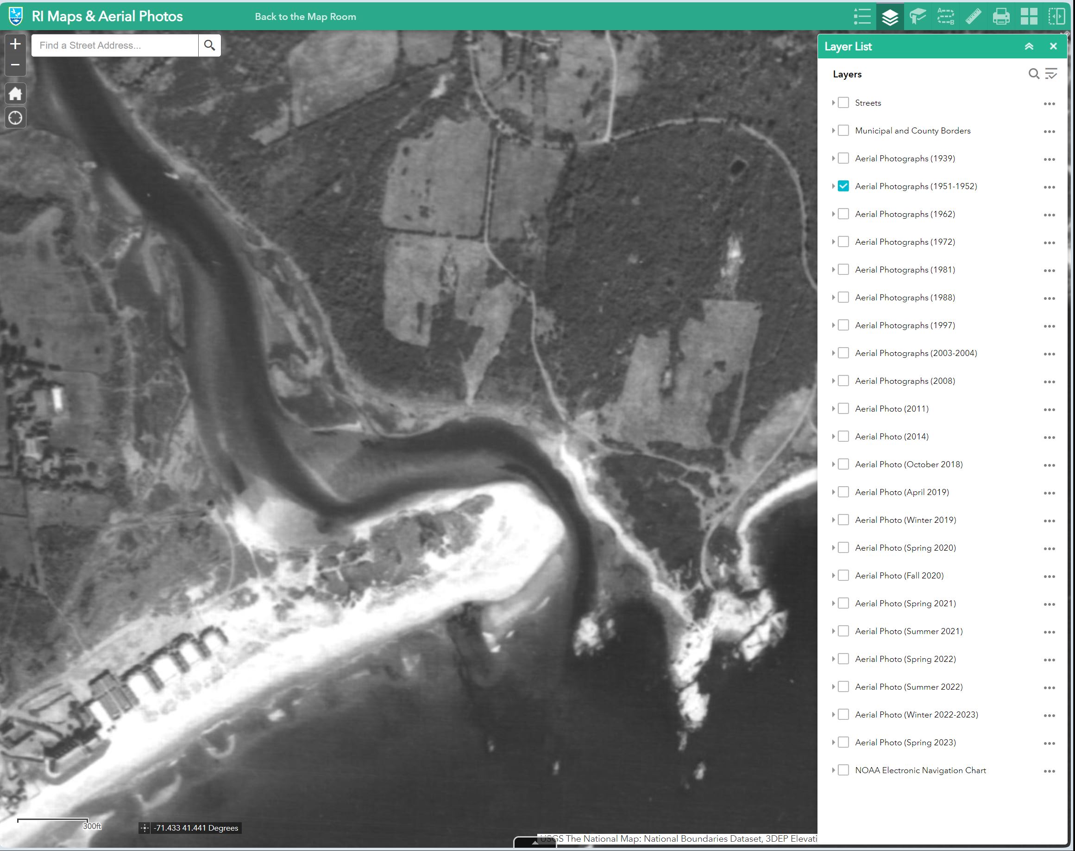The image size is (1075, 851).
Task: Expand the NOAA Electronic Navigation Chart layer
Action: (x=833, y=770)
